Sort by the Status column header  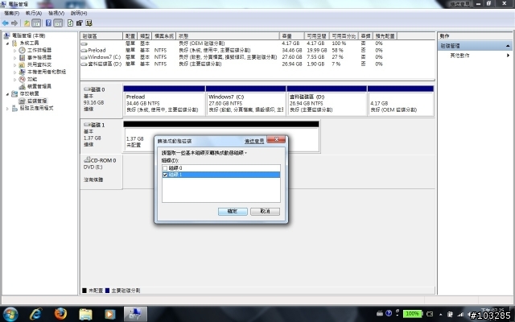228,35
